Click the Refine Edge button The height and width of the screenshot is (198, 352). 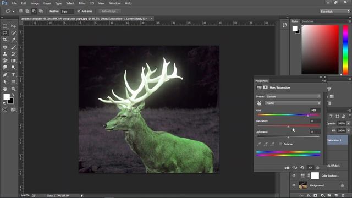point(110,11)
